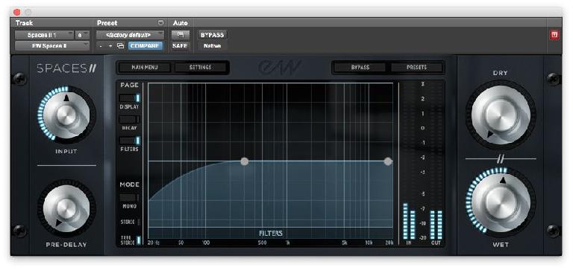Select TRUE STEREO mode switch

point(139,240)
